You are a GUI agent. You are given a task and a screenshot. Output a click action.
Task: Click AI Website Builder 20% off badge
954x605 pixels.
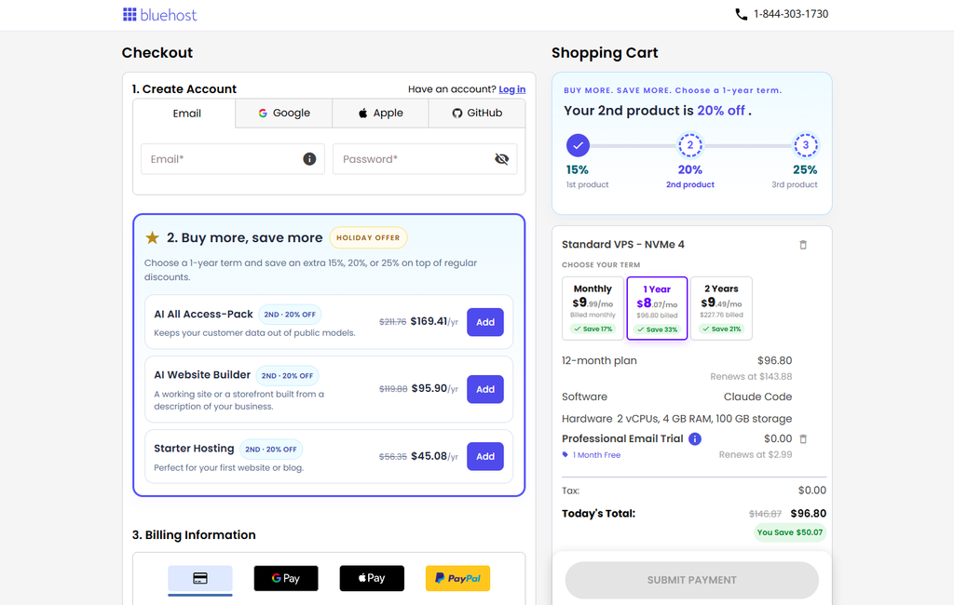(x=287, y=376)
